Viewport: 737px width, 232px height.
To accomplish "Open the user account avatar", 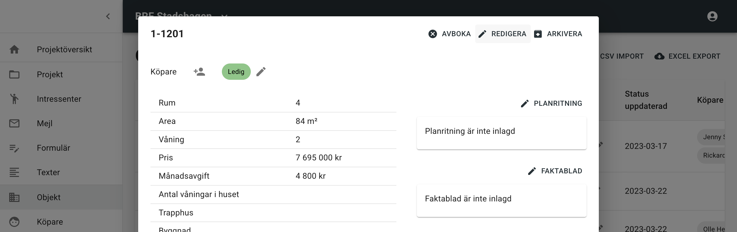I will point(712,16).
